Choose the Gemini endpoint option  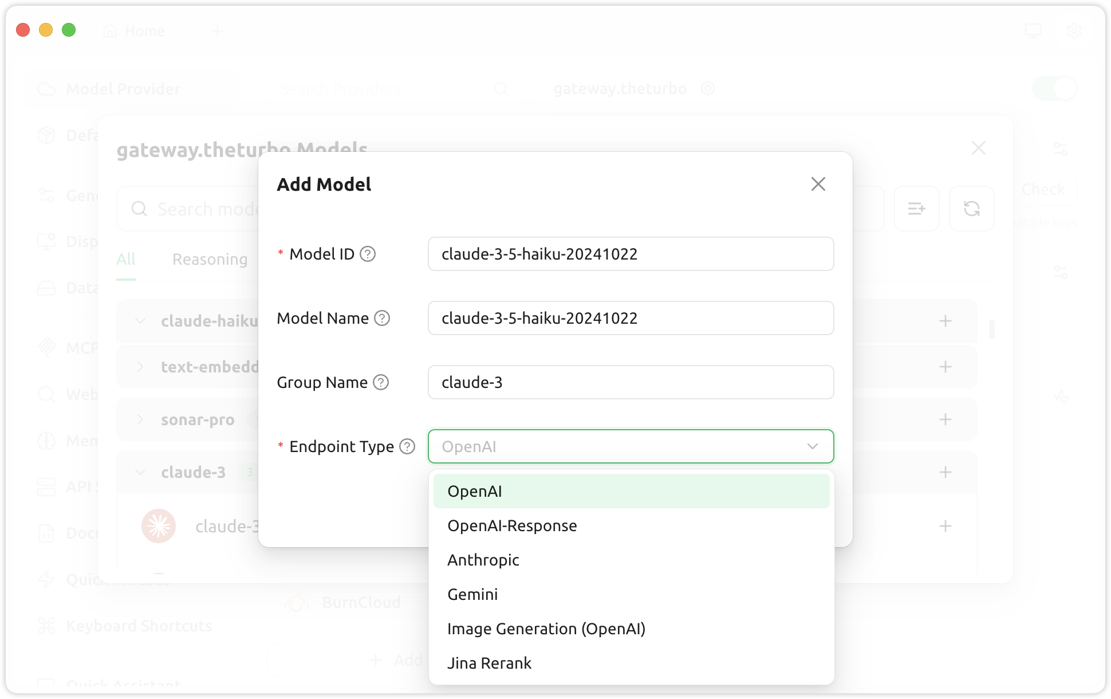472,594
